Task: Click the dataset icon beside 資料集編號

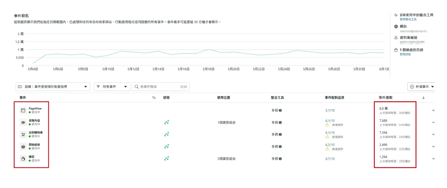Action: click(x=396, y=38)
